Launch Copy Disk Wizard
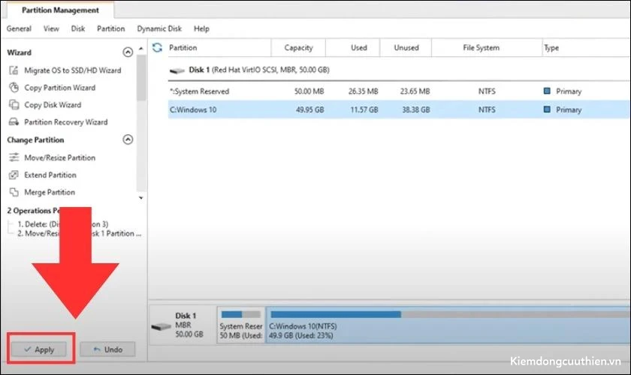Image resolution: width=631 pixels, height=375 pixels. 53,105
